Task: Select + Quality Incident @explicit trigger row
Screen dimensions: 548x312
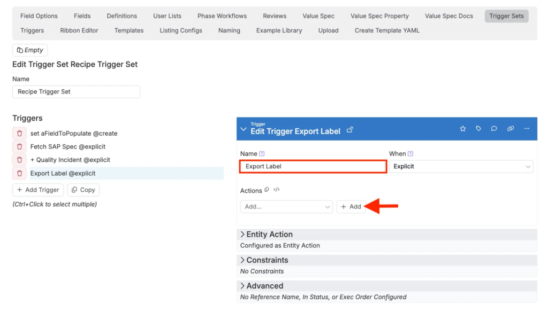Action: [x=126, y=160]
